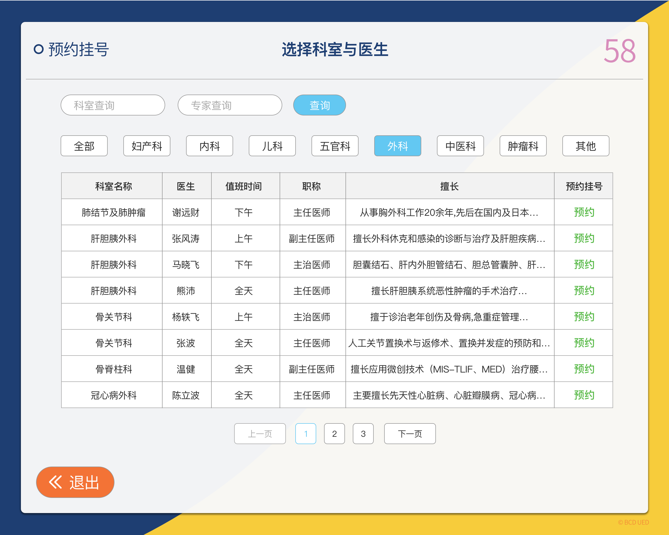The image size is (669, 535).
Task: Go to page 2
Action: (x=334, y=434)
